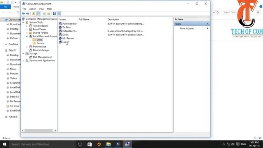
Task: Click the Back arrow in Computer Management toolbar
Action: click(x=23, y=14)
